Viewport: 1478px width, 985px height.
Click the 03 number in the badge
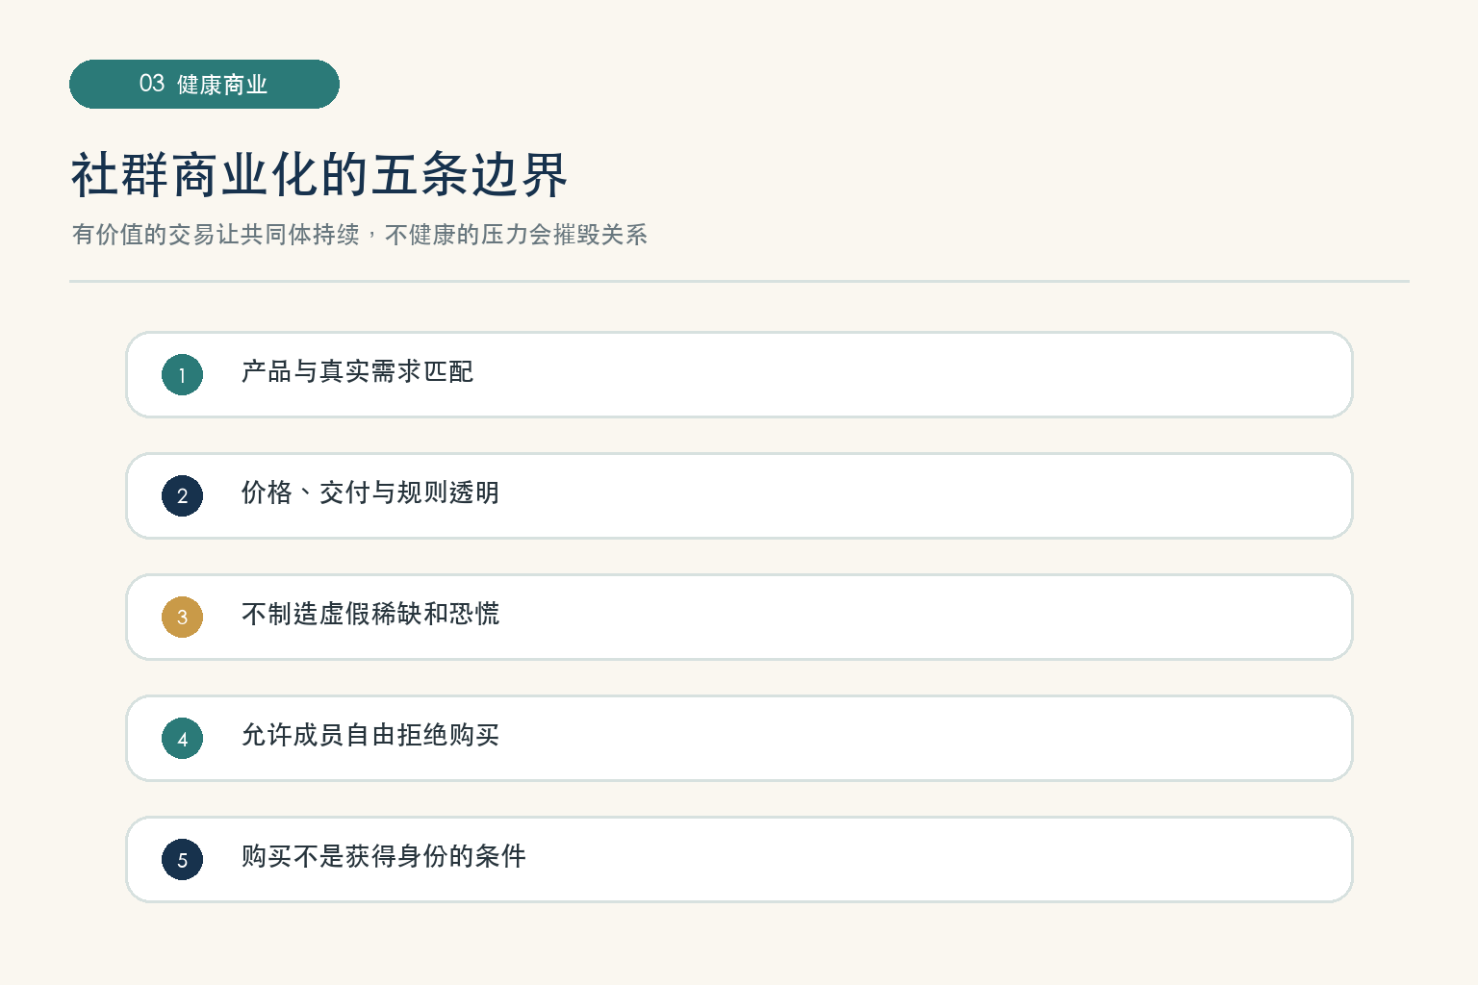[x=152, y=84]
